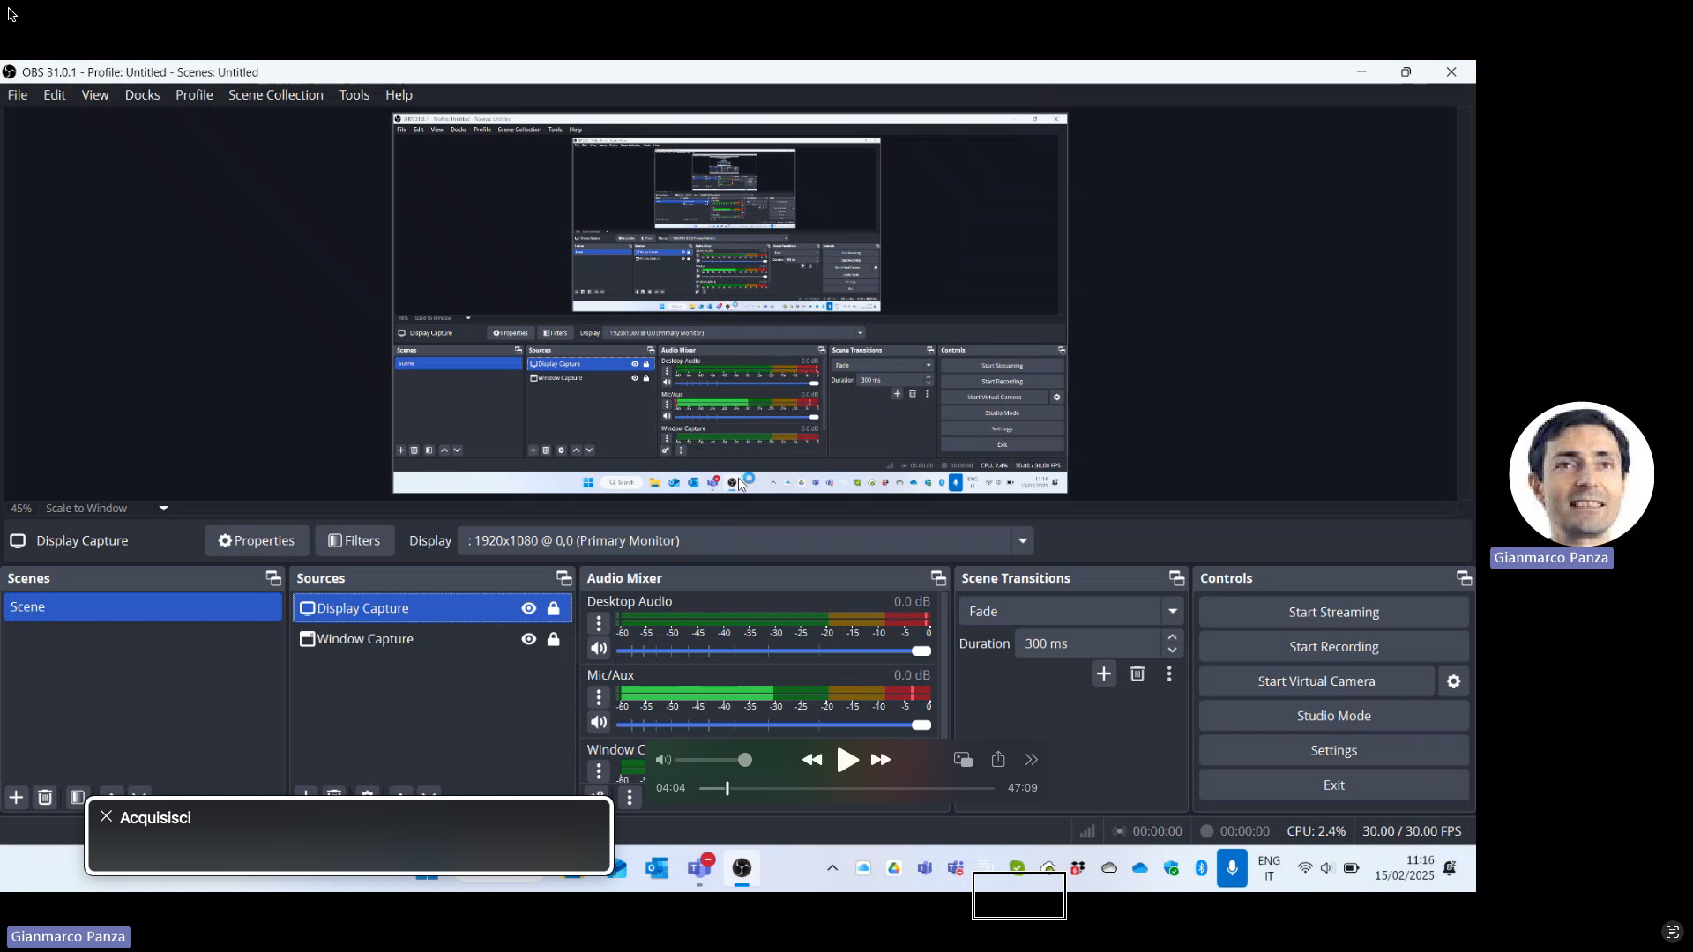Play the media recording
The image size is (1693, 952).
(847, 760)
